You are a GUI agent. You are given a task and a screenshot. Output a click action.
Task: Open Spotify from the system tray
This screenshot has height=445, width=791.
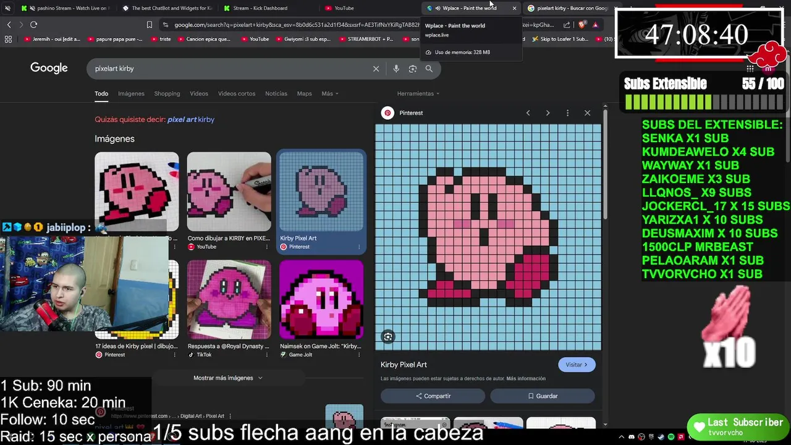coord(671,438)
